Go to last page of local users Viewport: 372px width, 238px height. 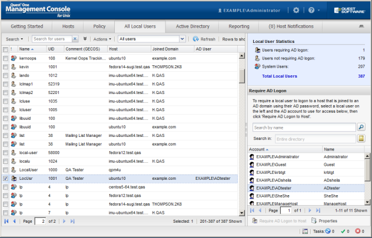(x=72, y=221)
